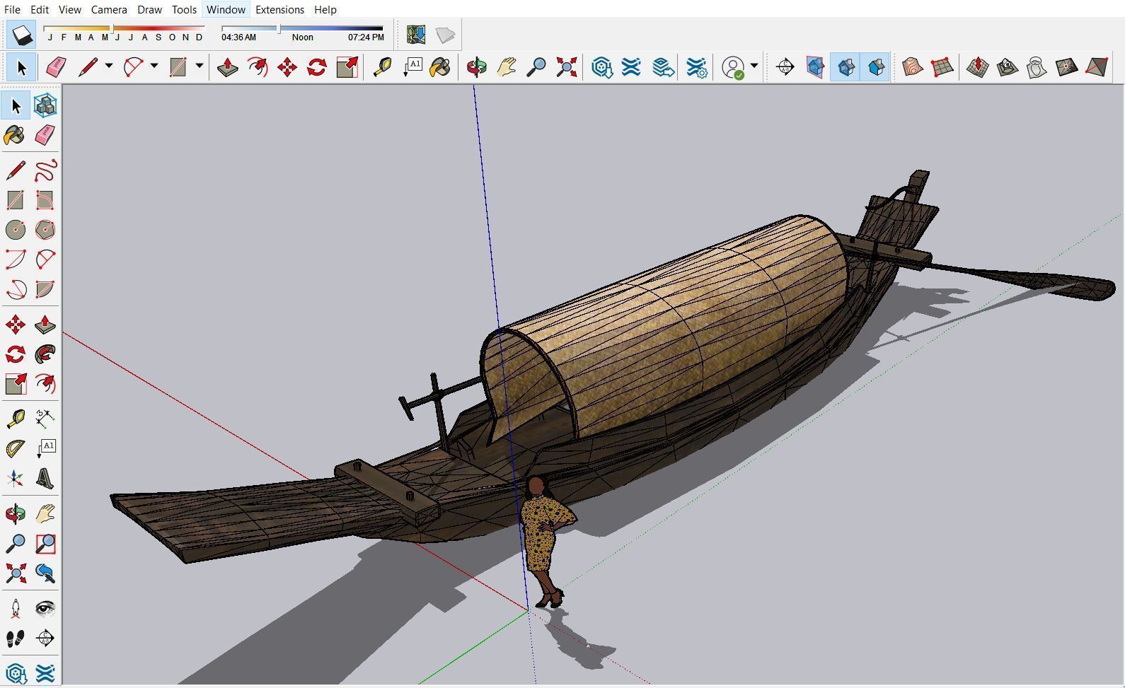Select the Axes tool
This screenshot has width=1125, height=688.
16,479
